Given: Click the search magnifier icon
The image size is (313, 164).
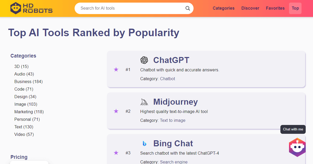Looking at the screenshot, I should (x=188, y=8).
